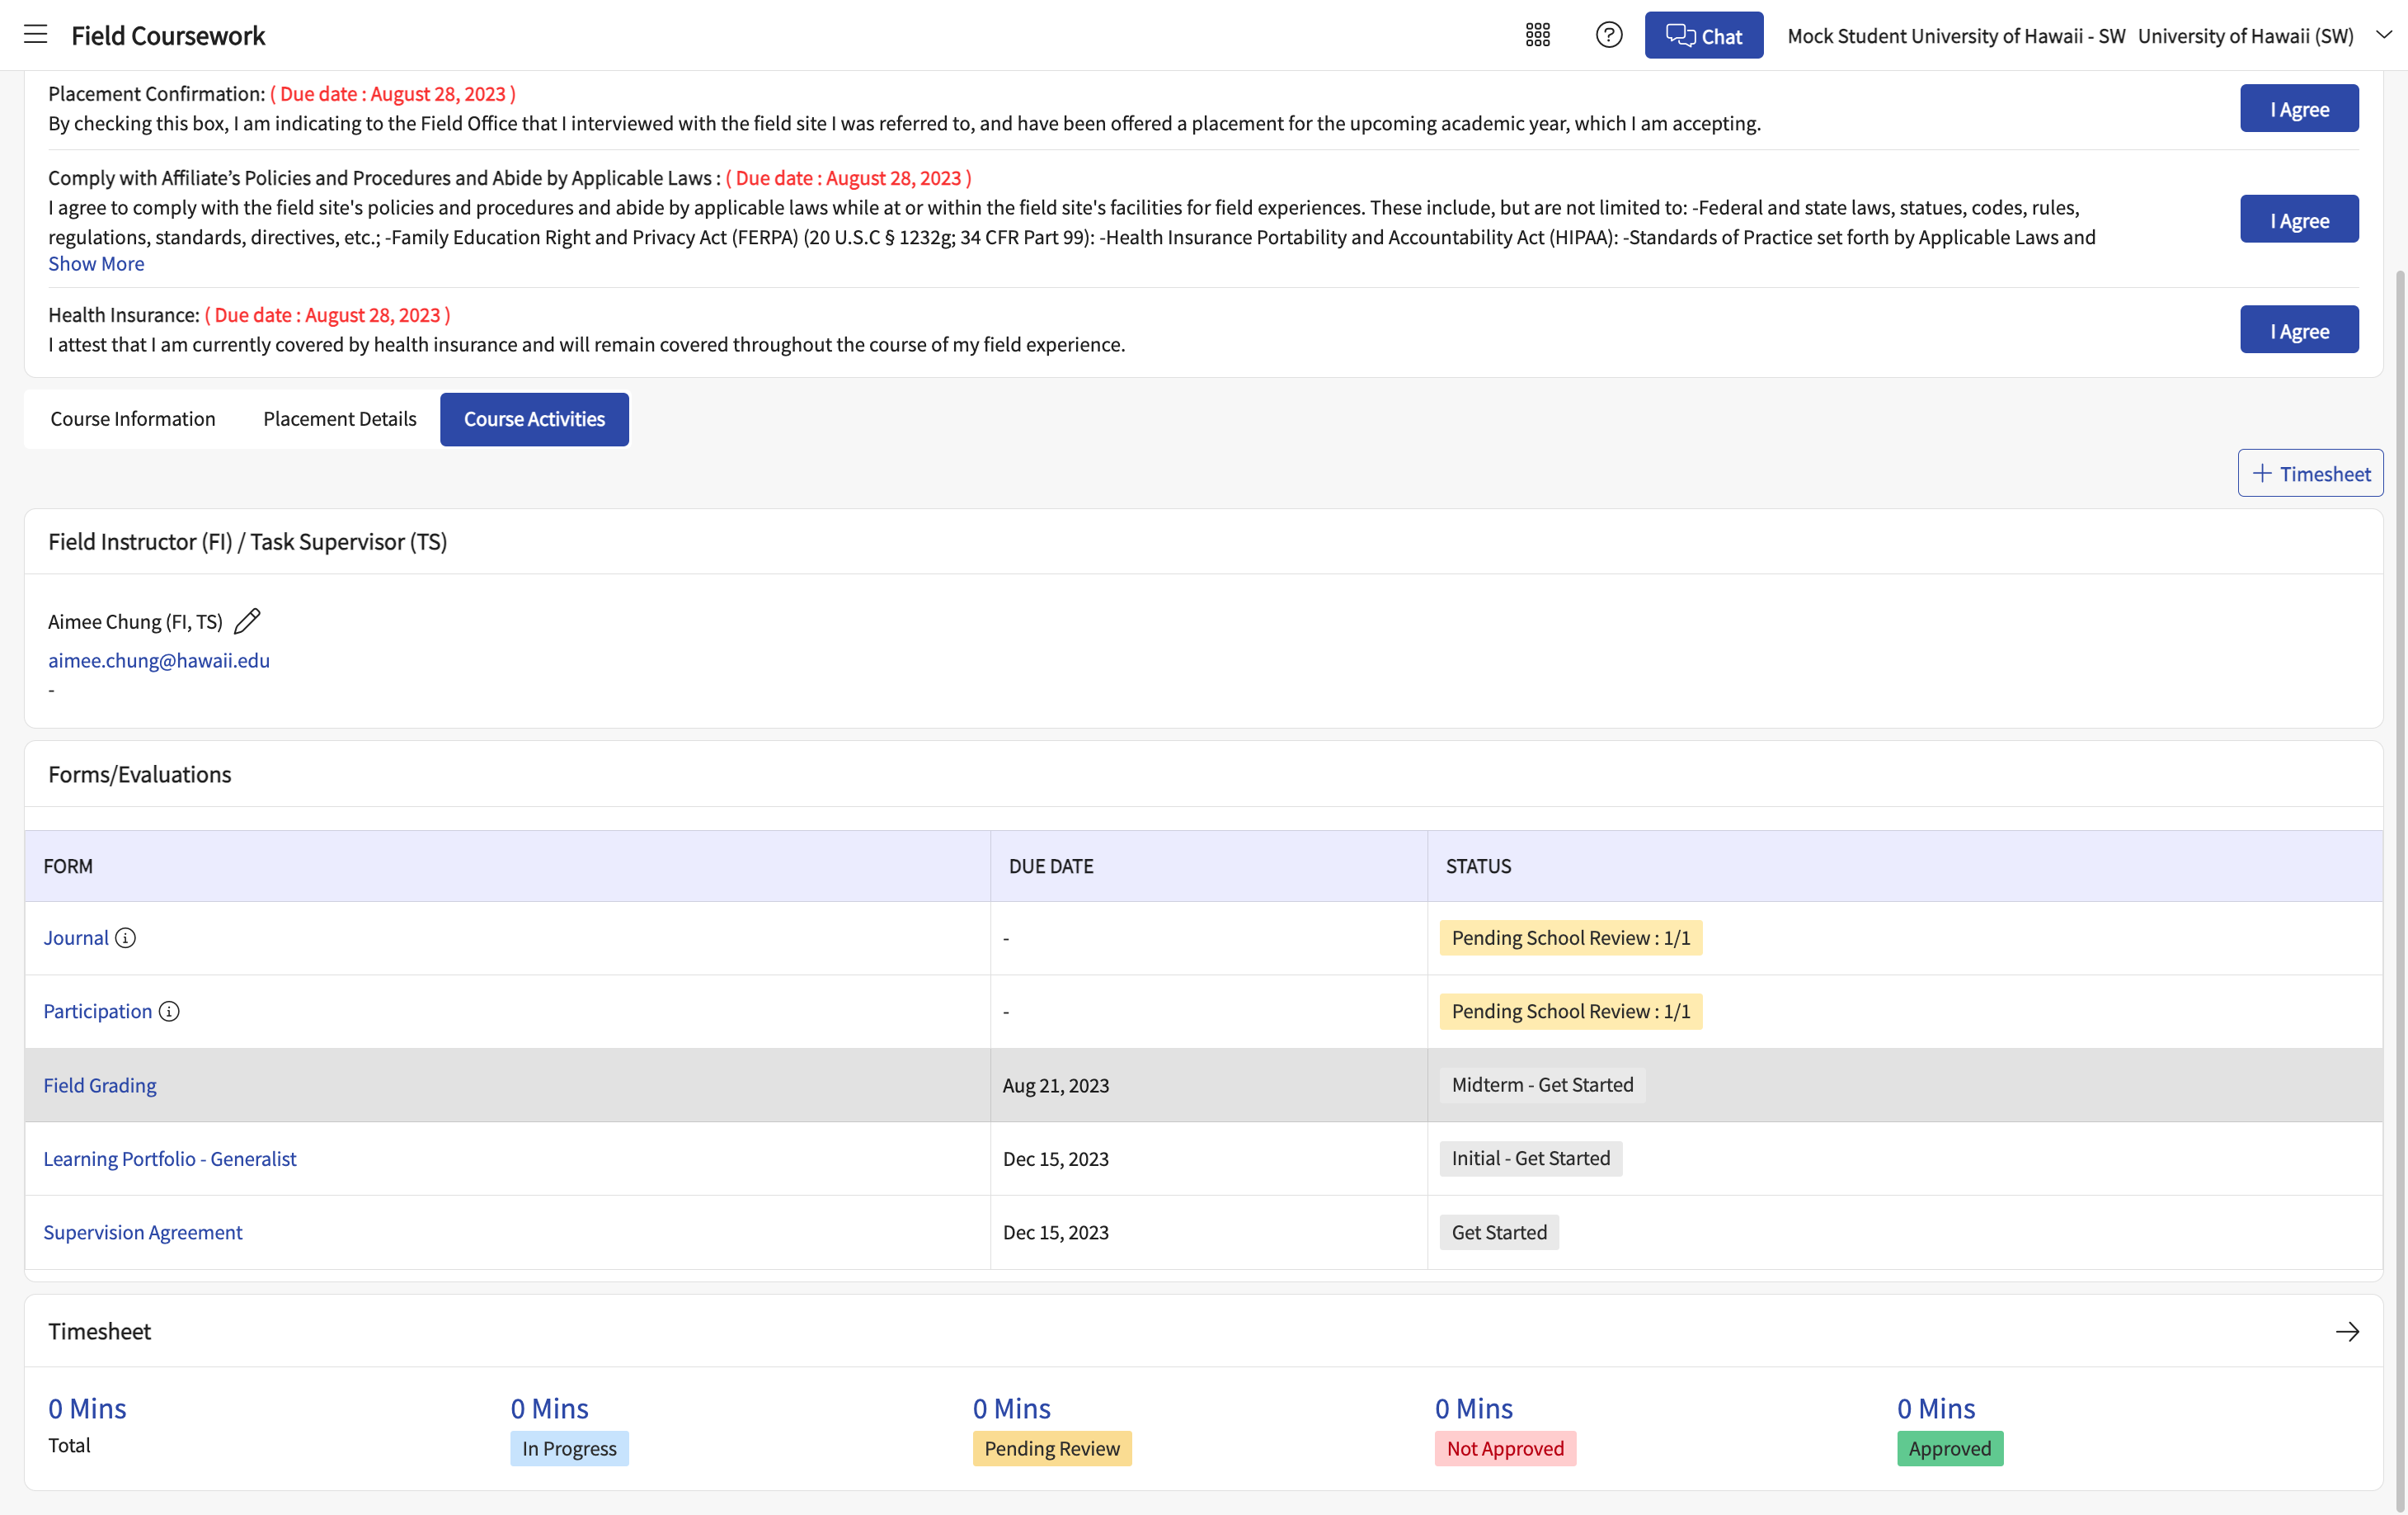This screenshot has width=2408, height=1515.
Task: Click I Agree for Health Insurance
Action: (2299, 330)
